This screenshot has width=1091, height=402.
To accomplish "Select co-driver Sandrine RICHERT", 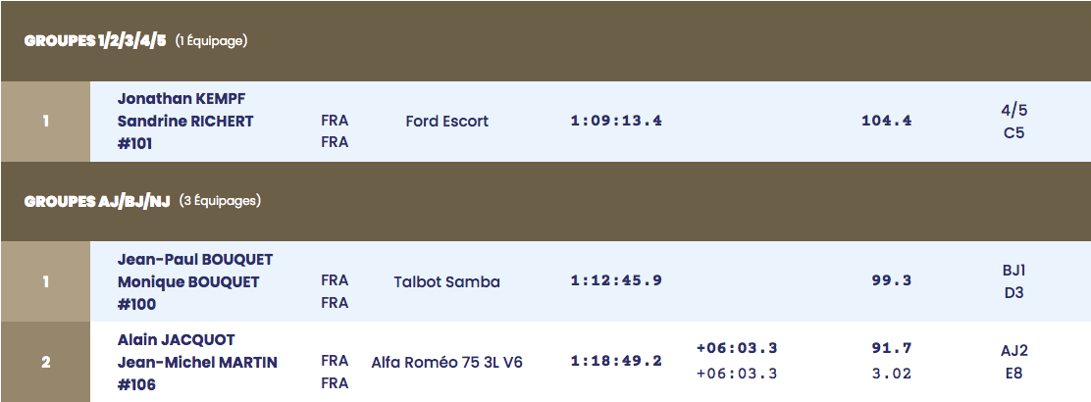I will [x=185, y=121].
